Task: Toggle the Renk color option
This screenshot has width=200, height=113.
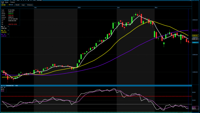Action: pyautogui.click(x=11, y=5)
